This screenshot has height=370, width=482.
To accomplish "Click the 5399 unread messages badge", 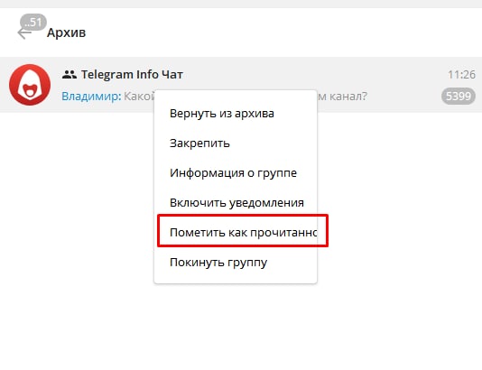I will (x=459, y=97).
